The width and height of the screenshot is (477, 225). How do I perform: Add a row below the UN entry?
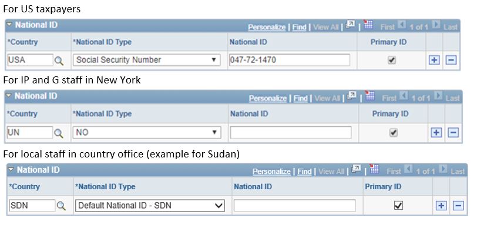point(436,133)
